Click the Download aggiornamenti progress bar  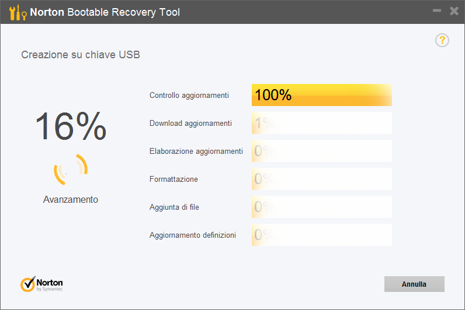[x=321, y=123]
